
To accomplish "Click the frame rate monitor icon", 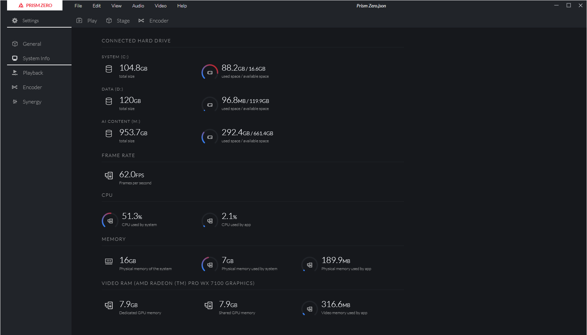I will [109, 175].
